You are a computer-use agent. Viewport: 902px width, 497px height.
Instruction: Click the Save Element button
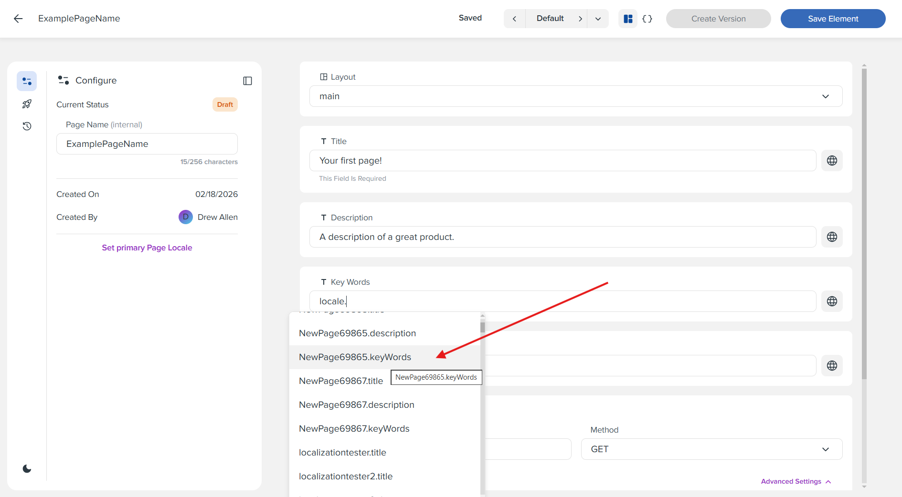click(x=833, y=19)
